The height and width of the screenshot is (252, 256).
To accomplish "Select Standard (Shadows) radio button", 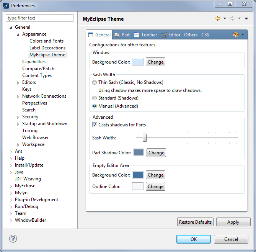I will (95, 98).
